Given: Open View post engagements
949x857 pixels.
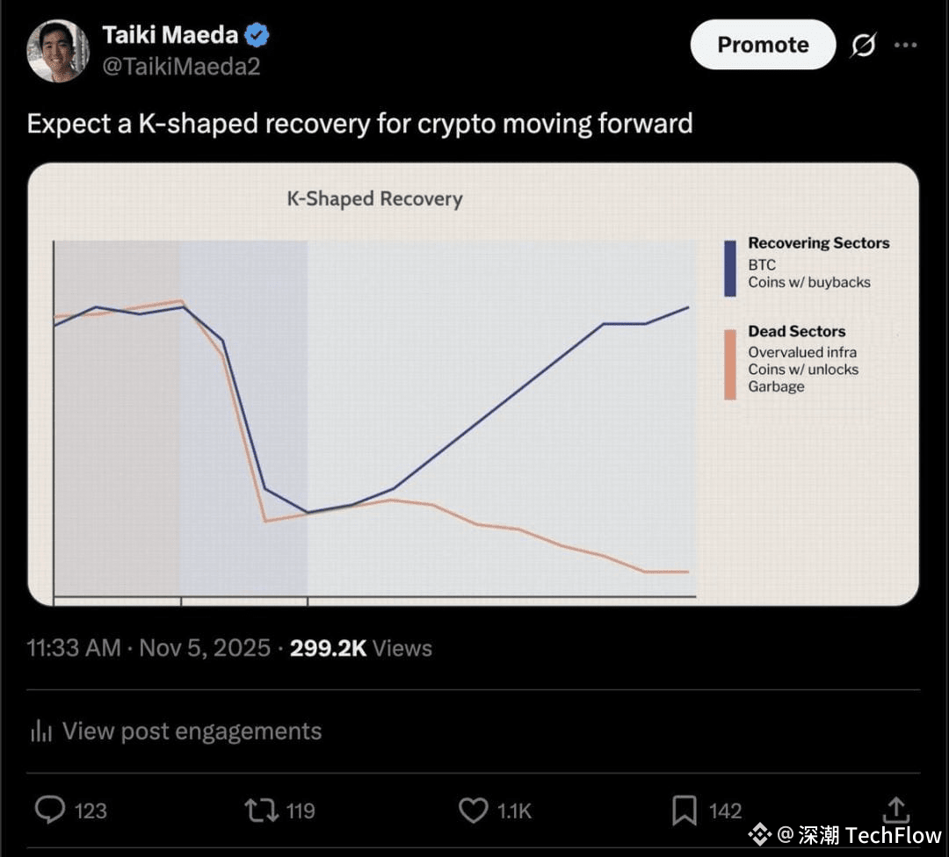Looking at the screenshot, I should (x=192, y=731).
